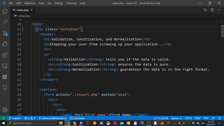Open the Terminal menu
The image size is (224, 126).
(x=71, y=3)
